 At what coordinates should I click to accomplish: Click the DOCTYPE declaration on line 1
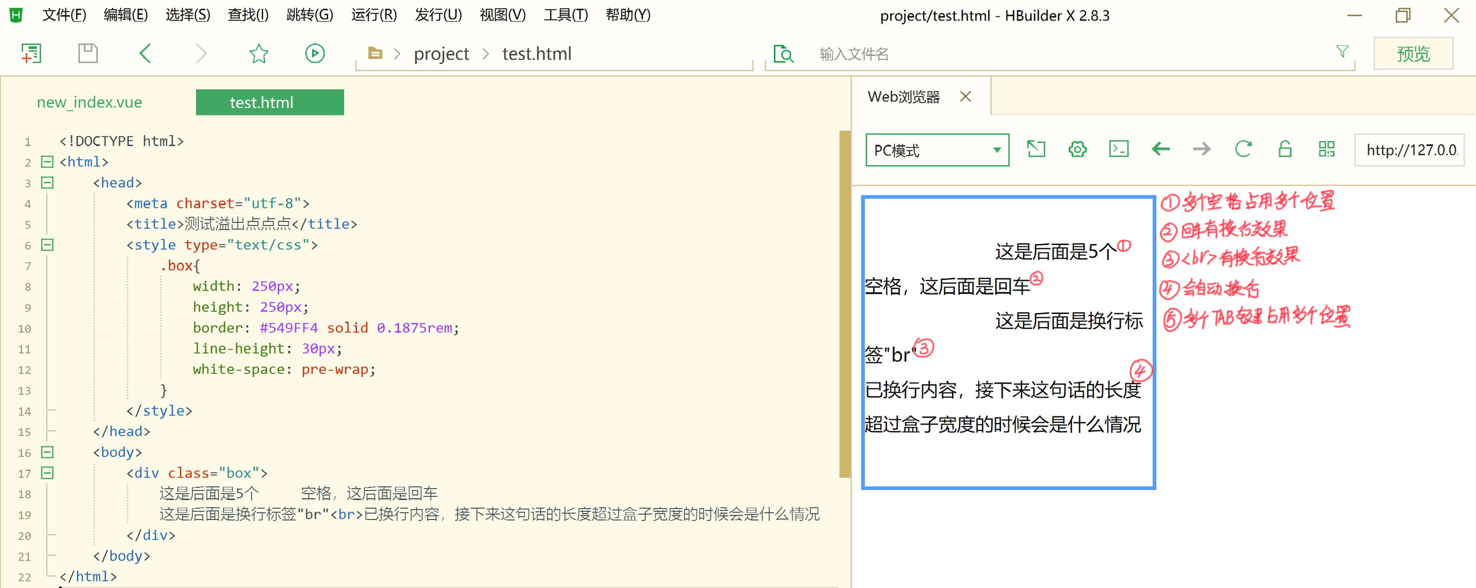[x=121, y=141]
